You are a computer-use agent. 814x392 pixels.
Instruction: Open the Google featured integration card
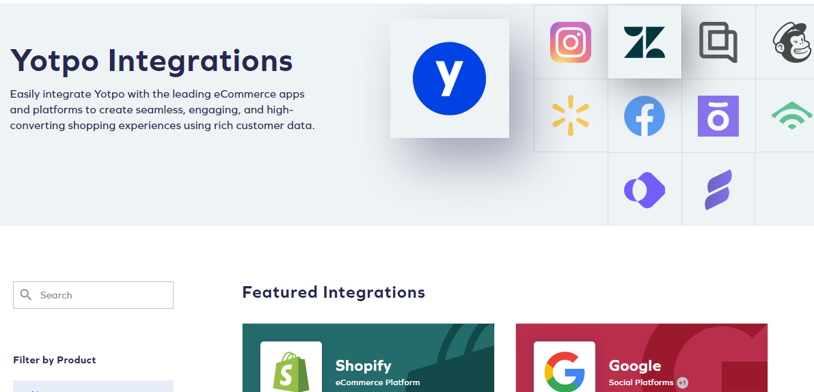pos(641,358)
